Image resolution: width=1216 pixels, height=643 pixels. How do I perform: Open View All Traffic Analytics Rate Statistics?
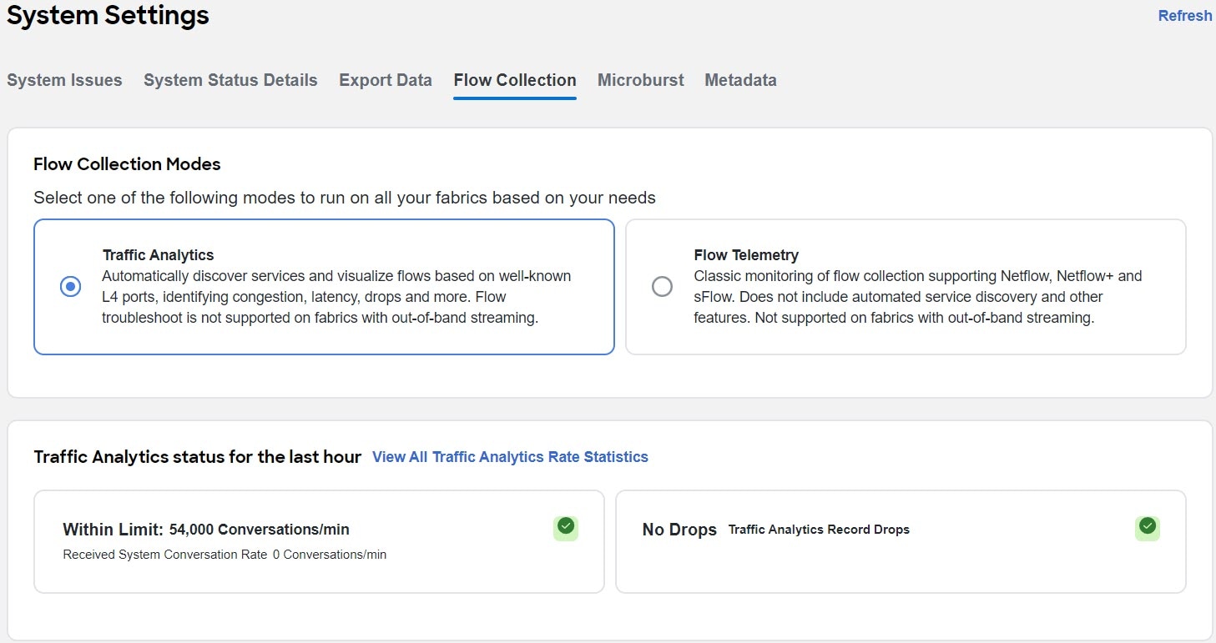pyautogui.click(x=510, y=457)
